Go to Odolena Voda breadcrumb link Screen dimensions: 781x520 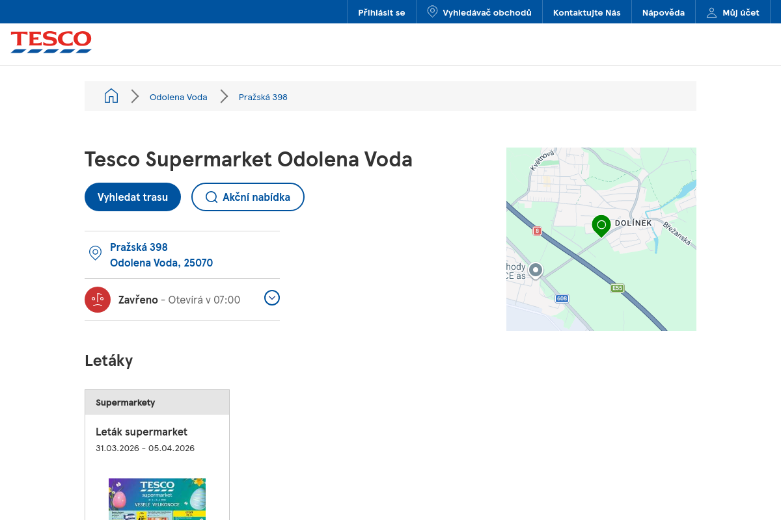pos(178,97)
